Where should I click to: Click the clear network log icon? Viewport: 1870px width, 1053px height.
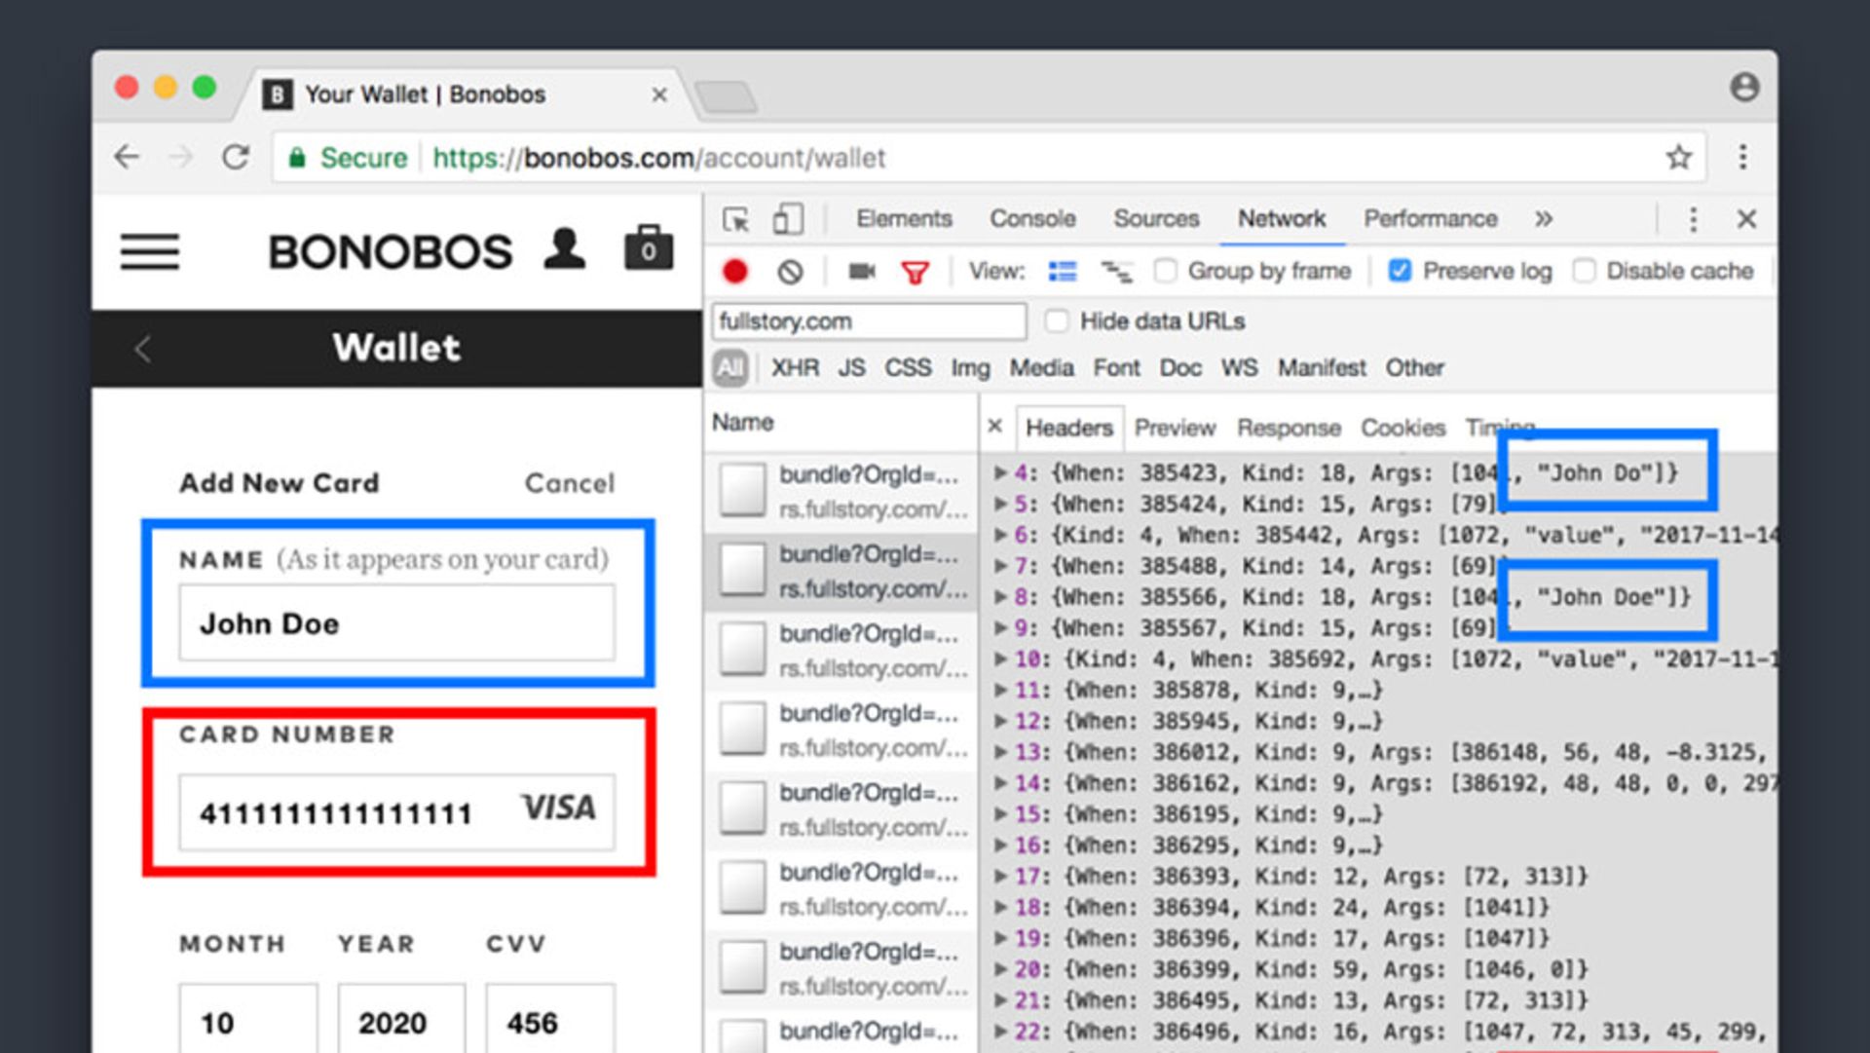(790, 271)
